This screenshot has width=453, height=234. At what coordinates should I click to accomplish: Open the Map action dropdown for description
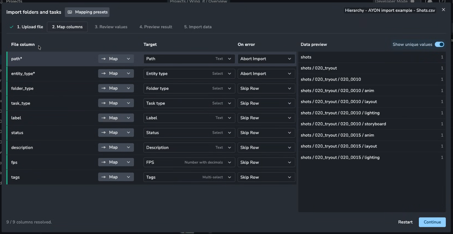click(116, 147)
